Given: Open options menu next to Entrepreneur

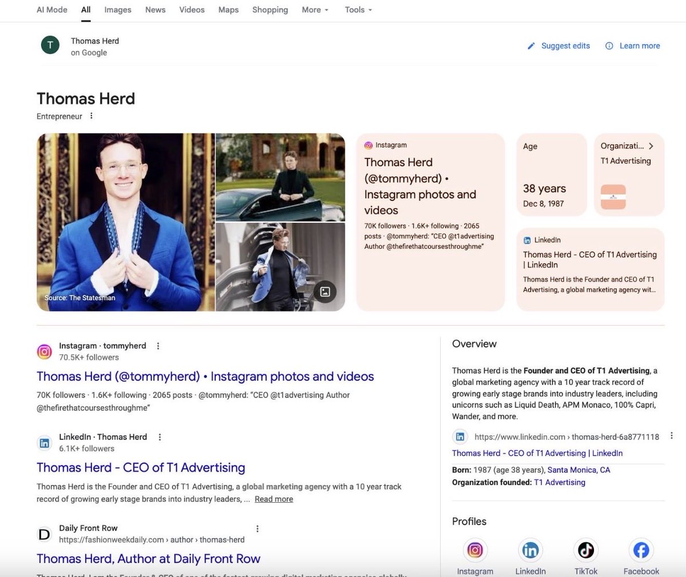Looking at the screenshot, I should 91,116.
